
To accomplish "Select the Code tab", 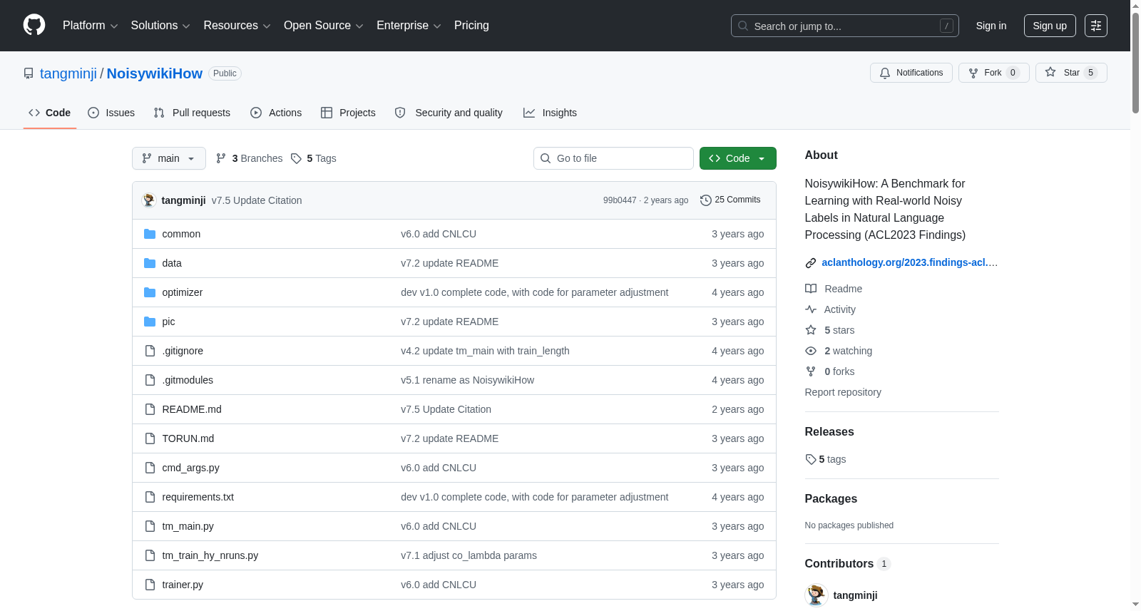I will 50,113.
